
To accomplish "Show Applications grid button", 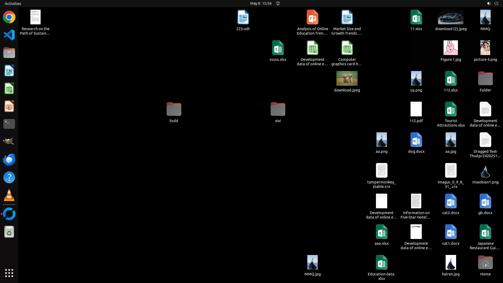I will [x=9, y=273].
